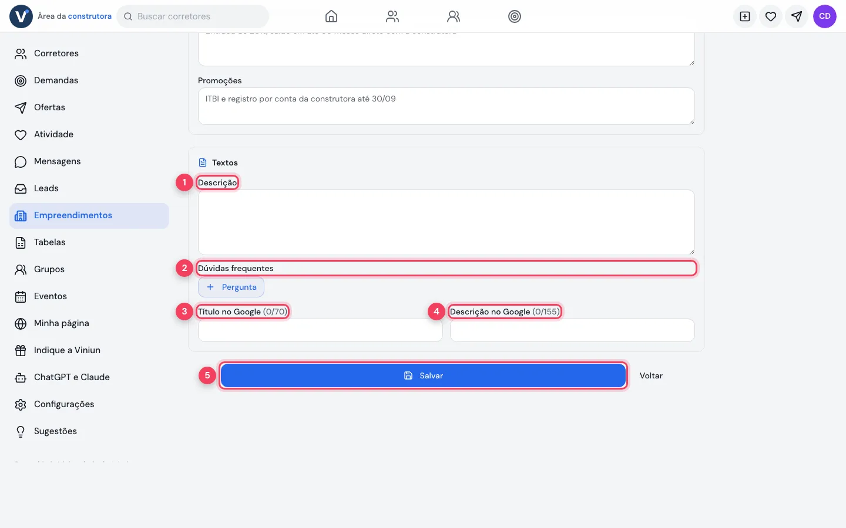
Task: Click the Área da construtora link
Action: (75, 16)
